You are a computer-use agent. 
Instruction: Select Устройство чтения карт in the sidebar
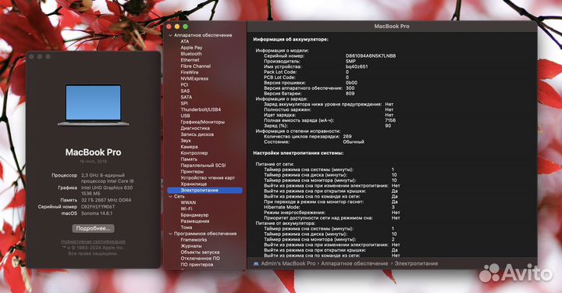pos(208,178)
